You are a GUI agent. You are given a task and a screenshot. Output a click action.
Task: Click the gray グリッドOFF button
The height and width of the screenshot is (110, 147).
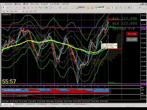coord(132,39)
